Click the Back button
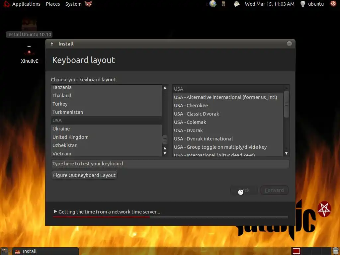Image resolution: width=340 pixels, height=255 pixels. [x=244, y=190]
